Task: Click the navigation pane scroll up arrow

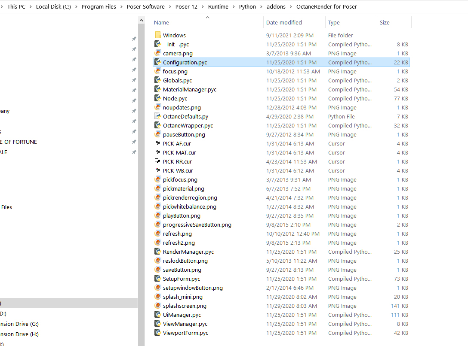Action: [x=141, y=20]
